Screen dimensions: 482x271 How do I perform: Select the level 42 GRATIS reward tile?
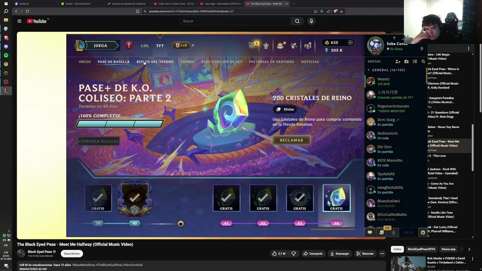point(263,198)
